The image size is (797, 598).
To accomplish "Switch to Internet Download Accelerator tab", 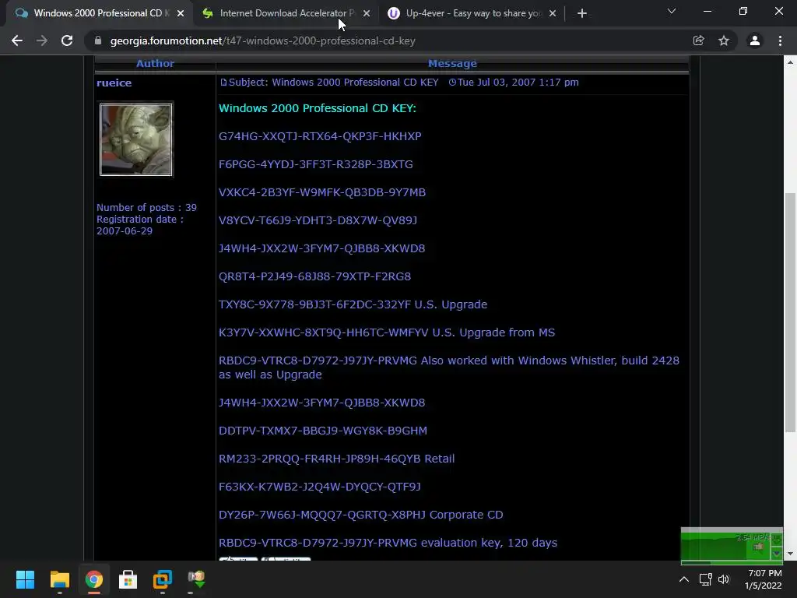I will click(x=287, y=13).
